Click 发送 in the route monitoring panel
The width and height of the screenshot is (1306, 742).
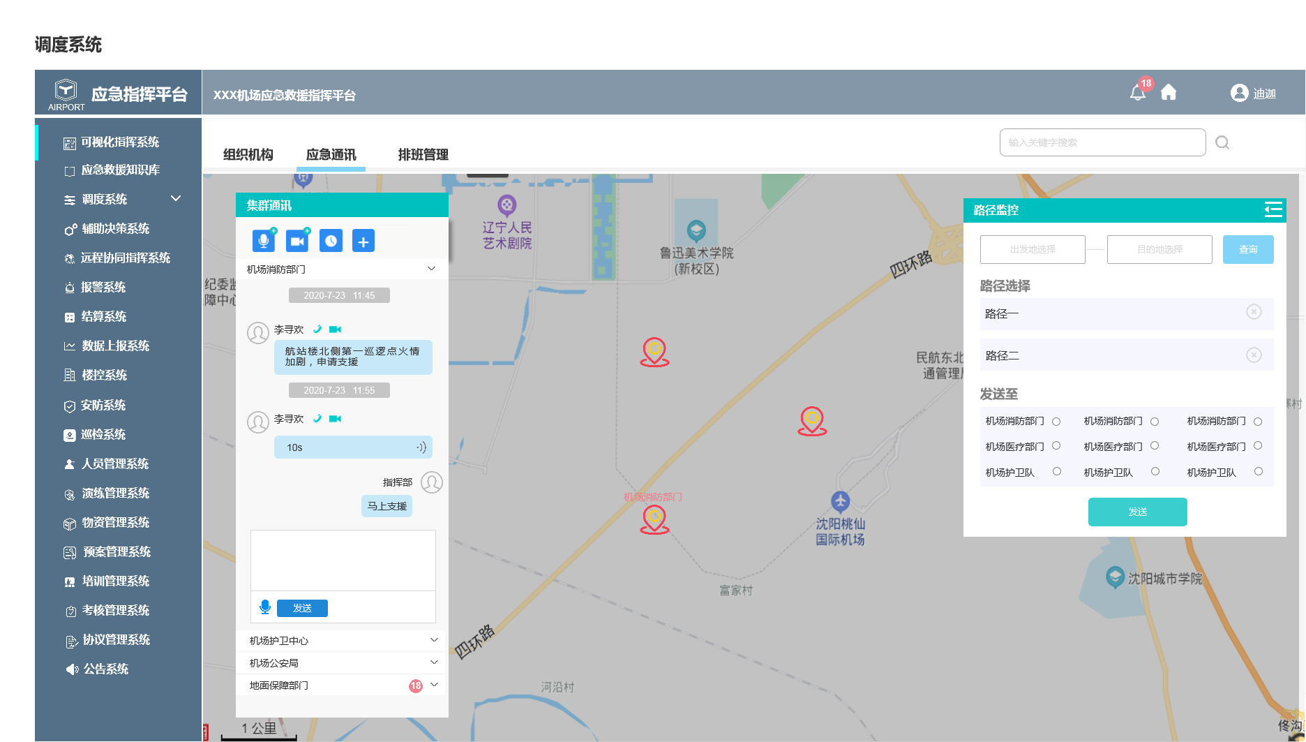1138,512
